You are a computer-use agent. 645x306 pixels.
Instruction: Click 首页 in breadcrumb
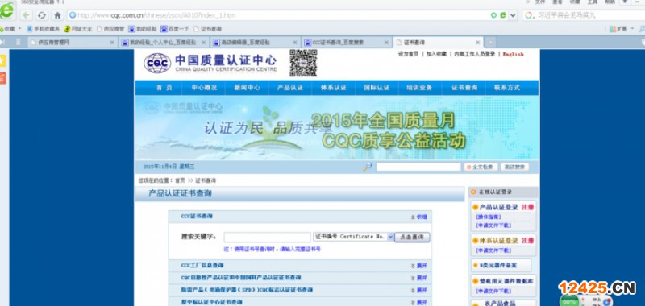[x=180, y=180]
